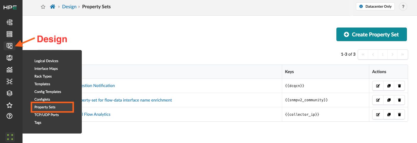
Task: Open the Resources monitor sidebar icon
Action: (9, 58)
